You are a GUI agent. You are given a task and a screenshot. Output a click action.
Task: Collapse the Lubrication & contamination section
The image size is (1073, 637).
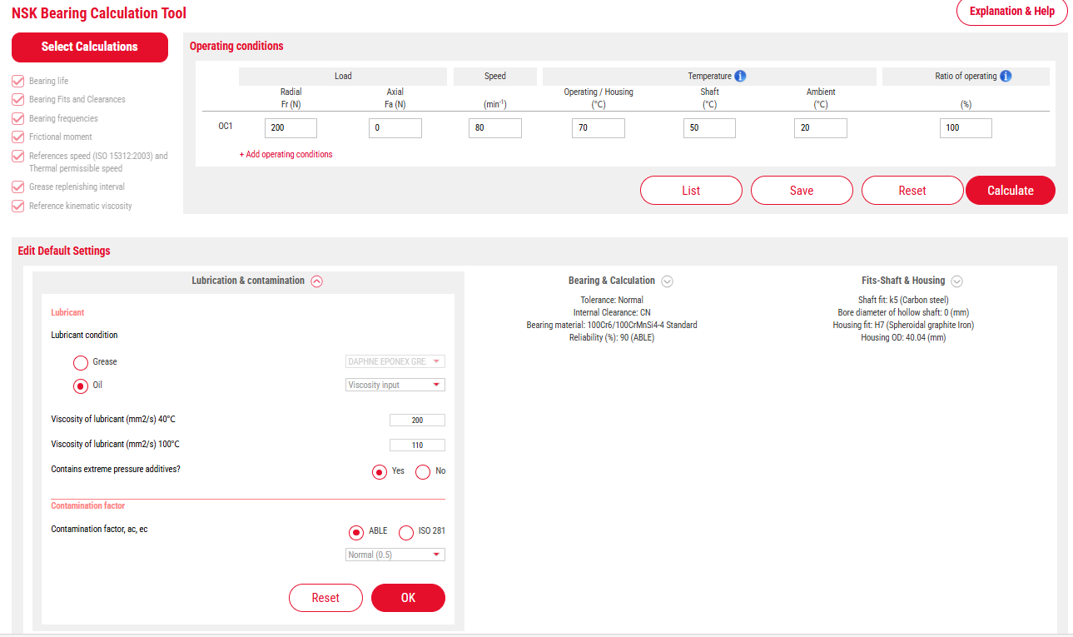point(316,281)
